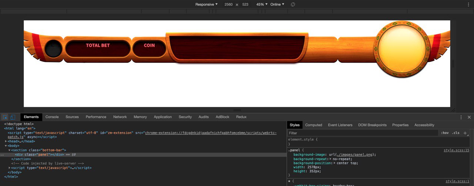This screenshot has width=474, height=186.
Task: Select the div class panel DOM row
Action: (143, 155)
